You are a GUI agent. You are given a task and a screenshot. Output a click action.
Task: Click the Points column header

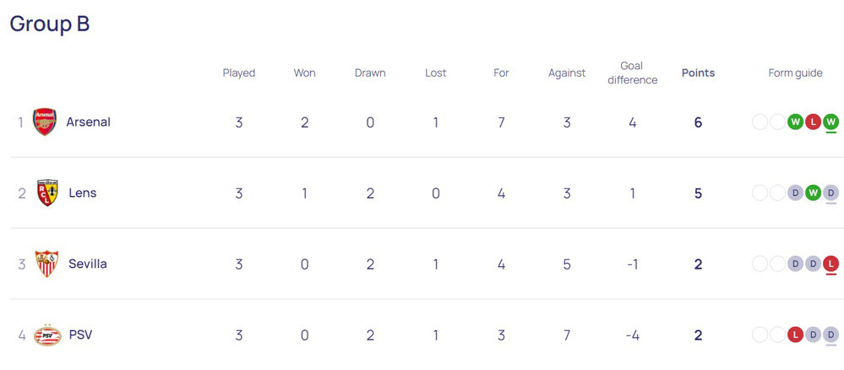tap(698, 73)
